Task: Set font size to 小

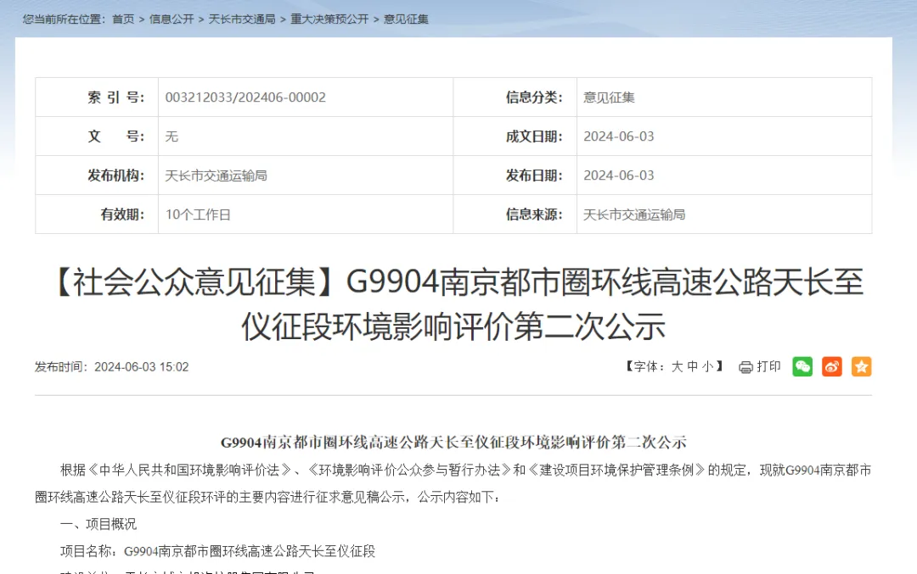Action: (707, 367)
